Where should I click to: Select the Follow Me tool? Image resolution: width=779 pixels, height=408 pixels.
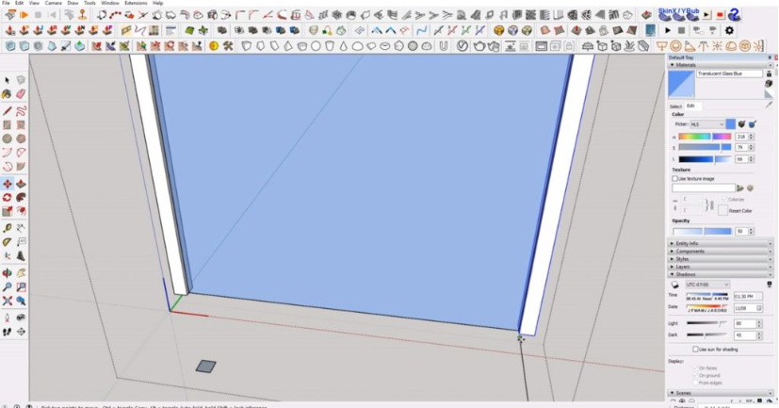tap(21, 197)
